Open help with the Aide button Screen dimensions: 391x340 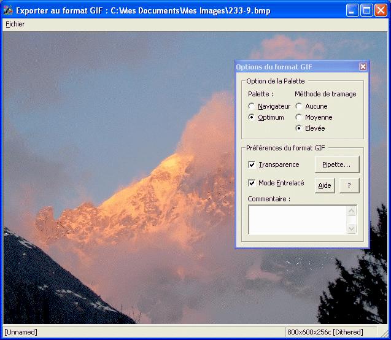tap(325, 186)
